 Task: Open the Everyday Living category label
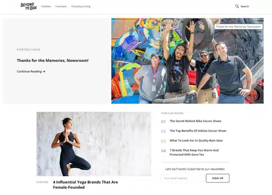[x=28, y=50]
